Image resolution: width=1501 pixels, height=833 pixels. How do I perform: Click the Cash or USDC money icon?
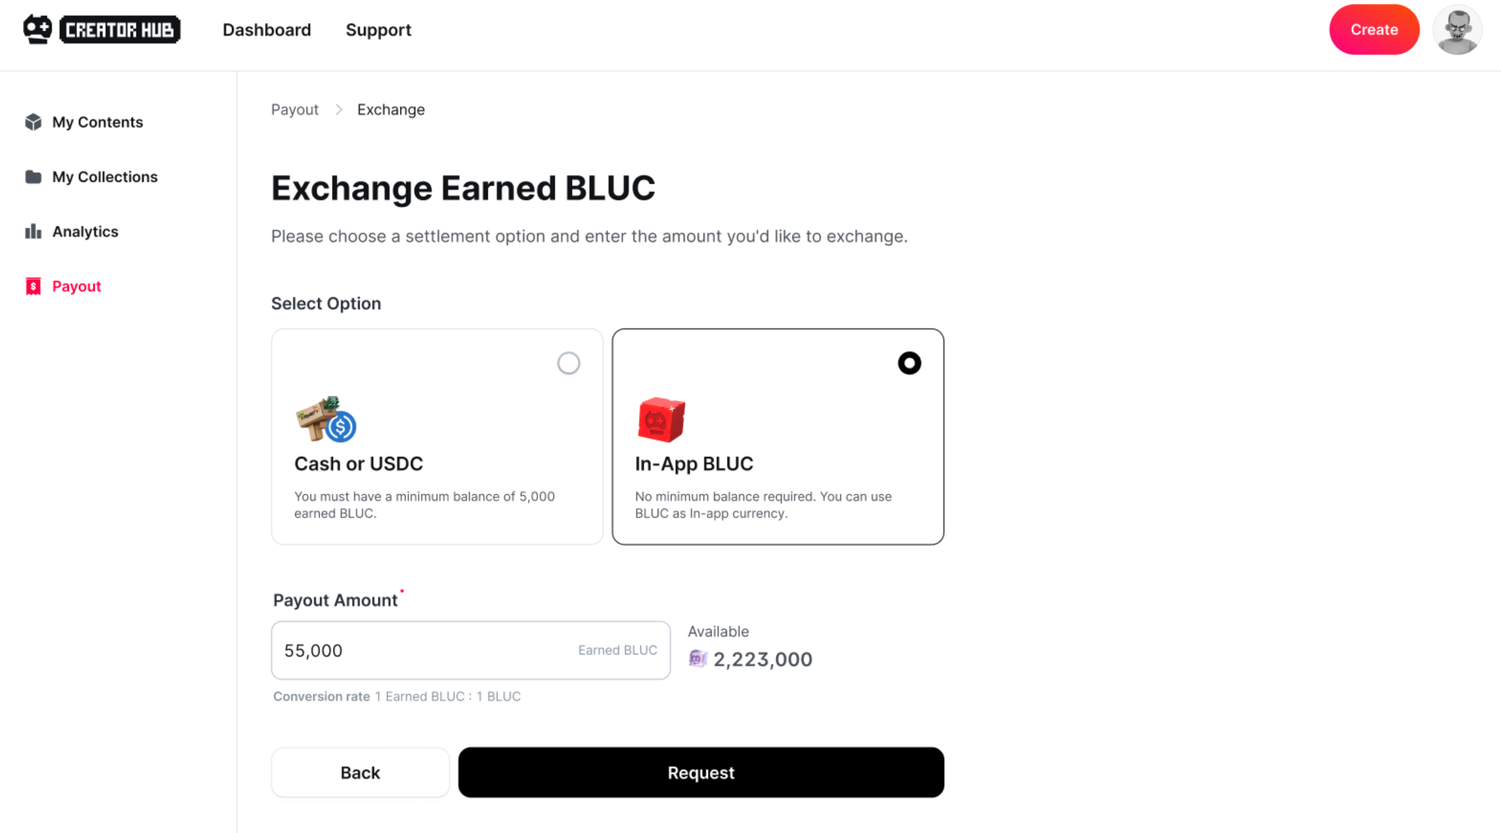pos(326,420)
